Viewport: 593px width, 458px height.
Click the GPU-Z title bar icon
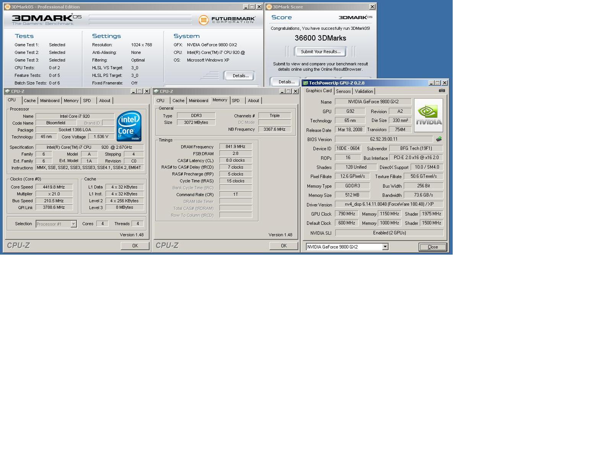305,83
